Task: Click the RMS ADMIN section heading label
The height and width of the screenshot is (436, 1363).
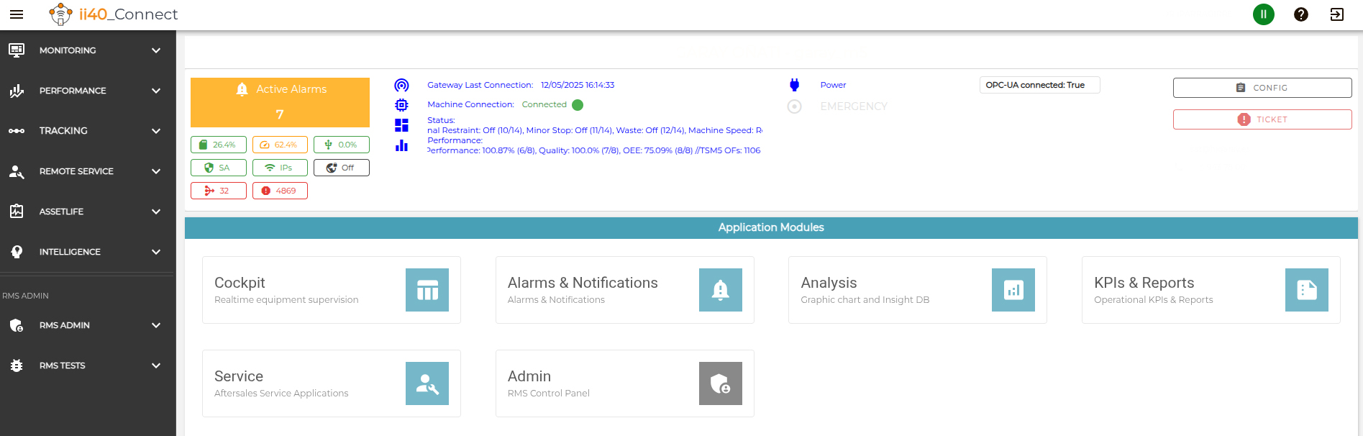Action: point(25,296)
